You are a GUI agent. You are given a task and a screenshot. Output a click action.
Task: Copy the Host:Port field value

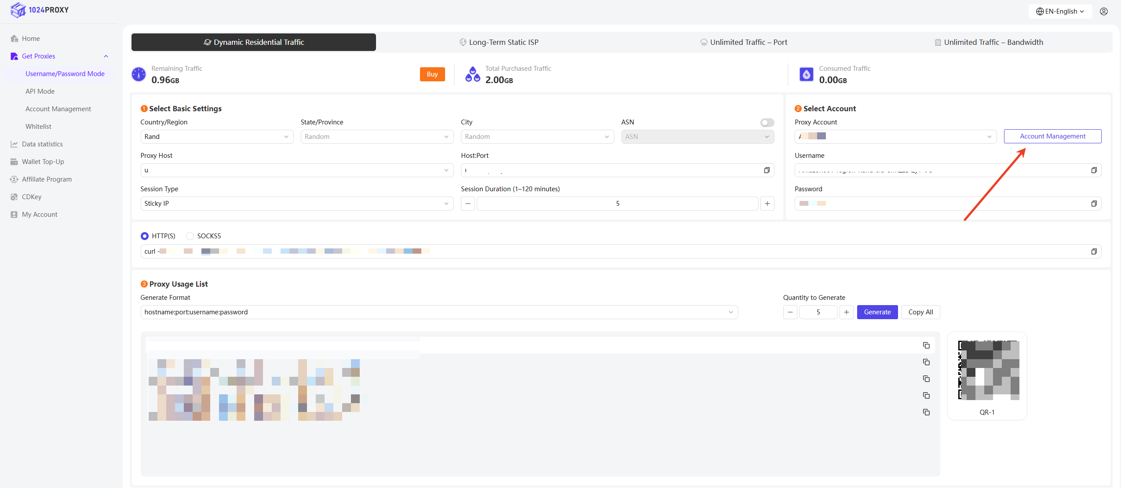pos(767,170)
